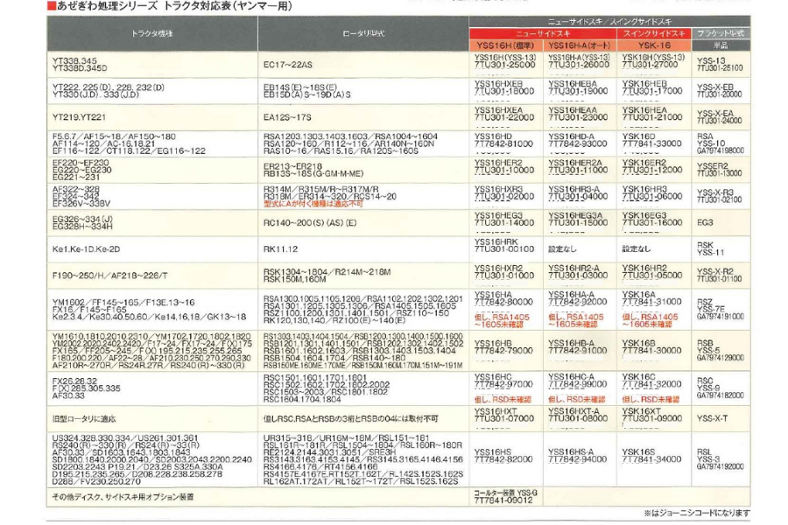Screen dimensions: 788x525
Task: Select model 'YSK16D'
Action: click(x=638, y=136)
